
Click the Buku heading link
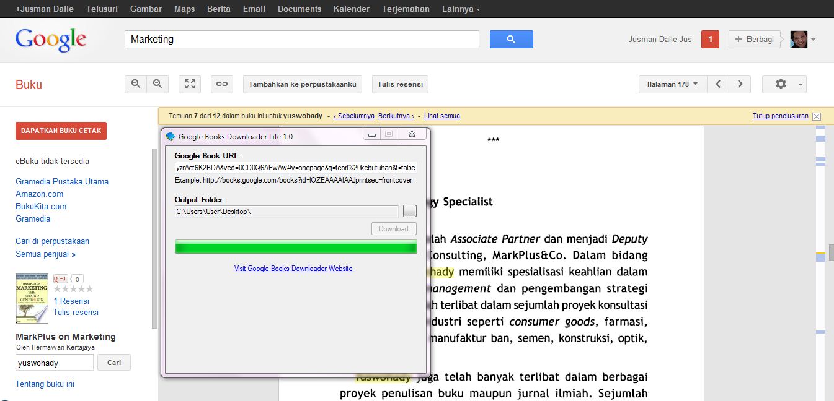(x=29, y=85)
